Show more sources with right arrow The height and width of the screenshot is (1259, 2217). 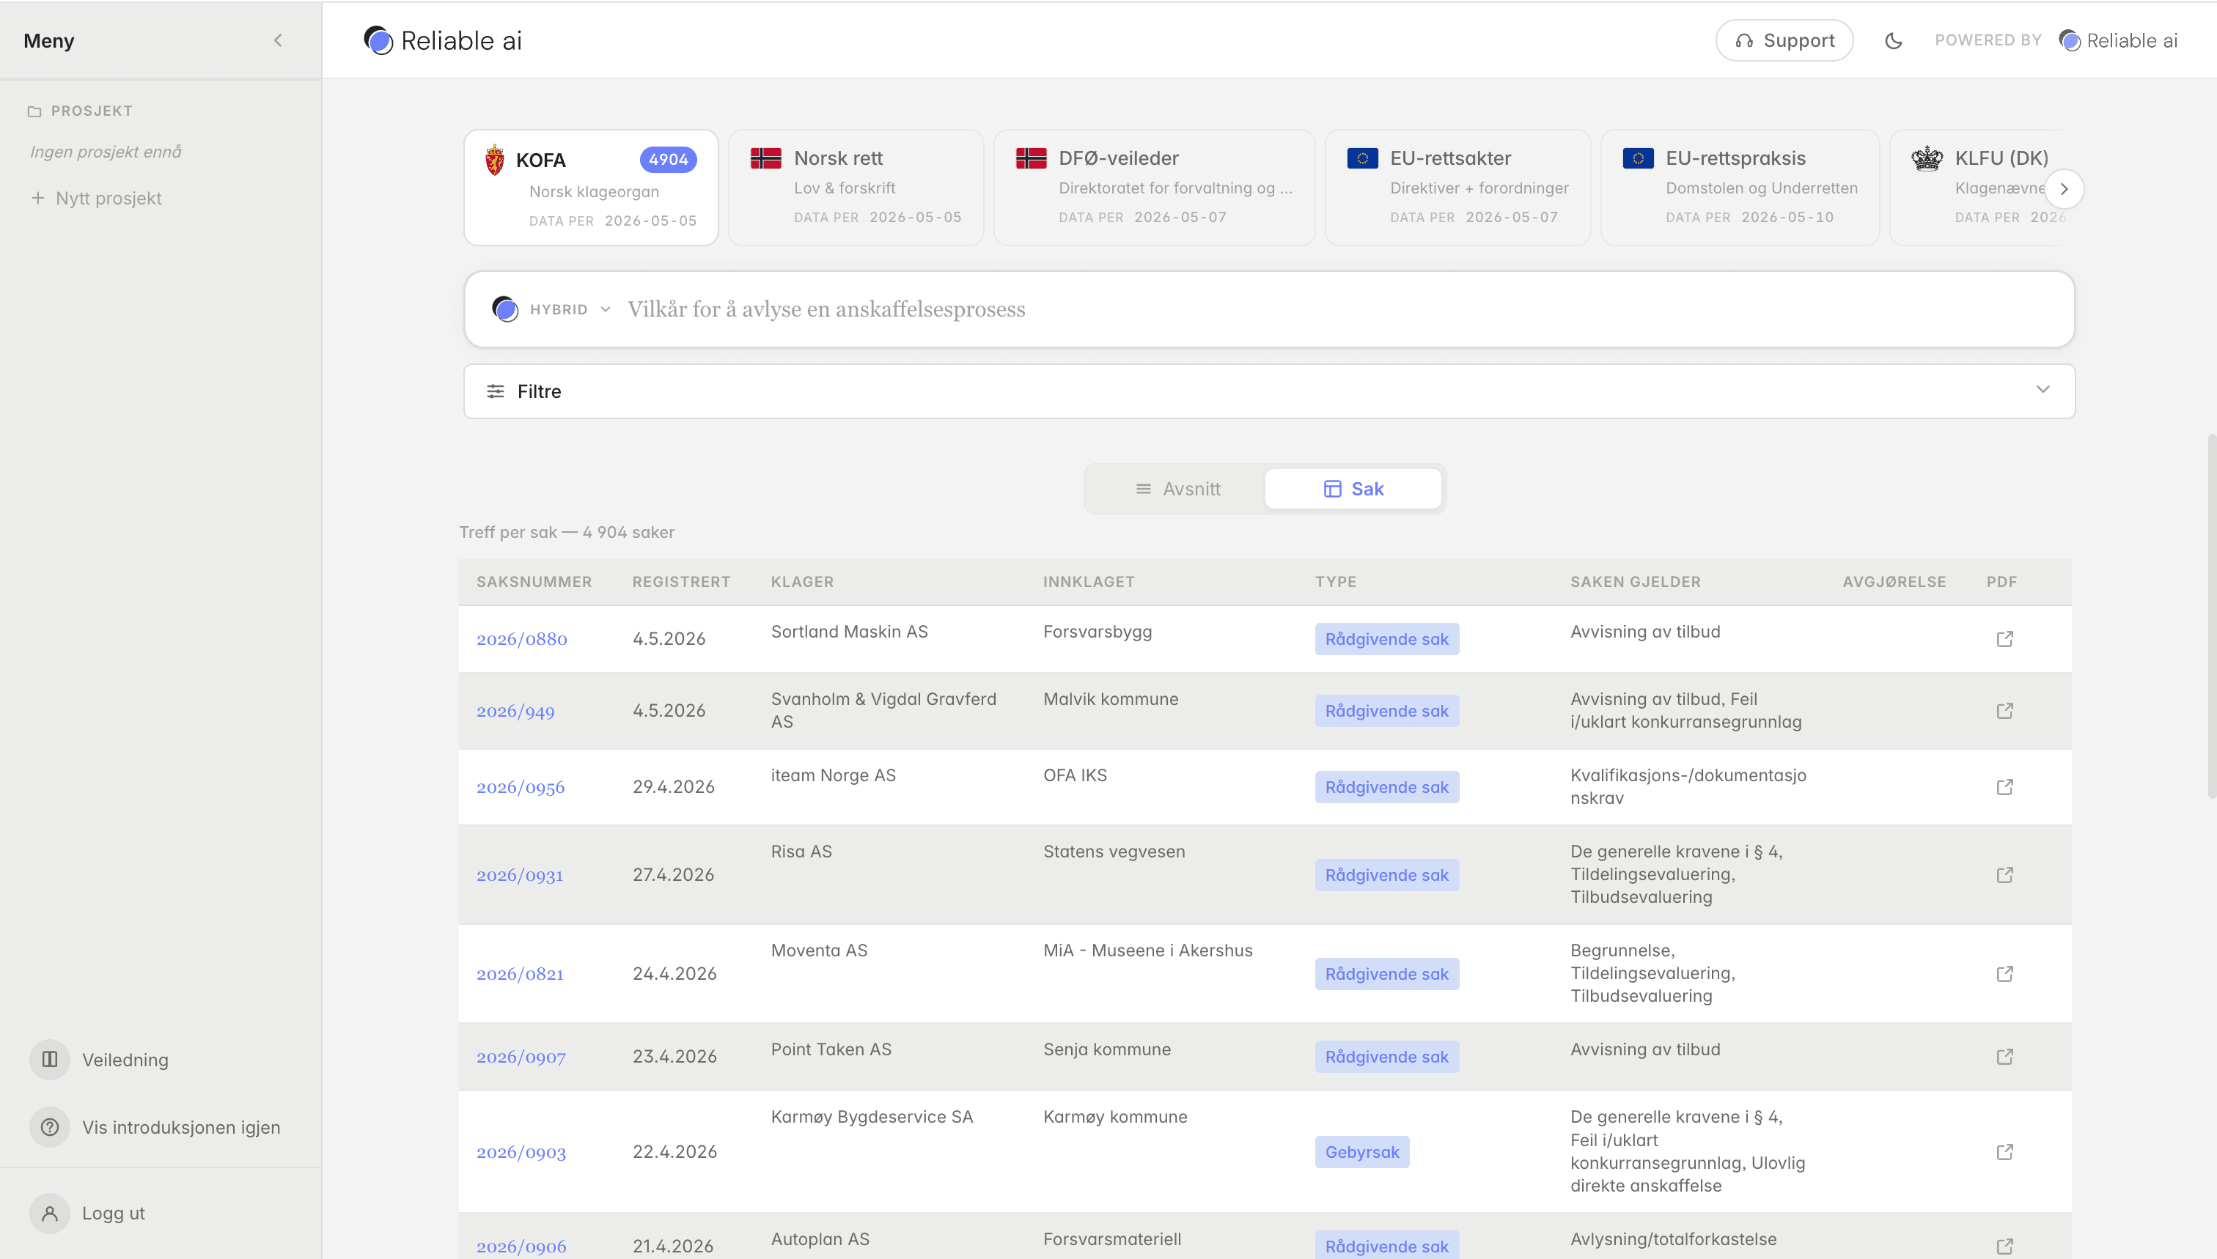coord(2064,189)
